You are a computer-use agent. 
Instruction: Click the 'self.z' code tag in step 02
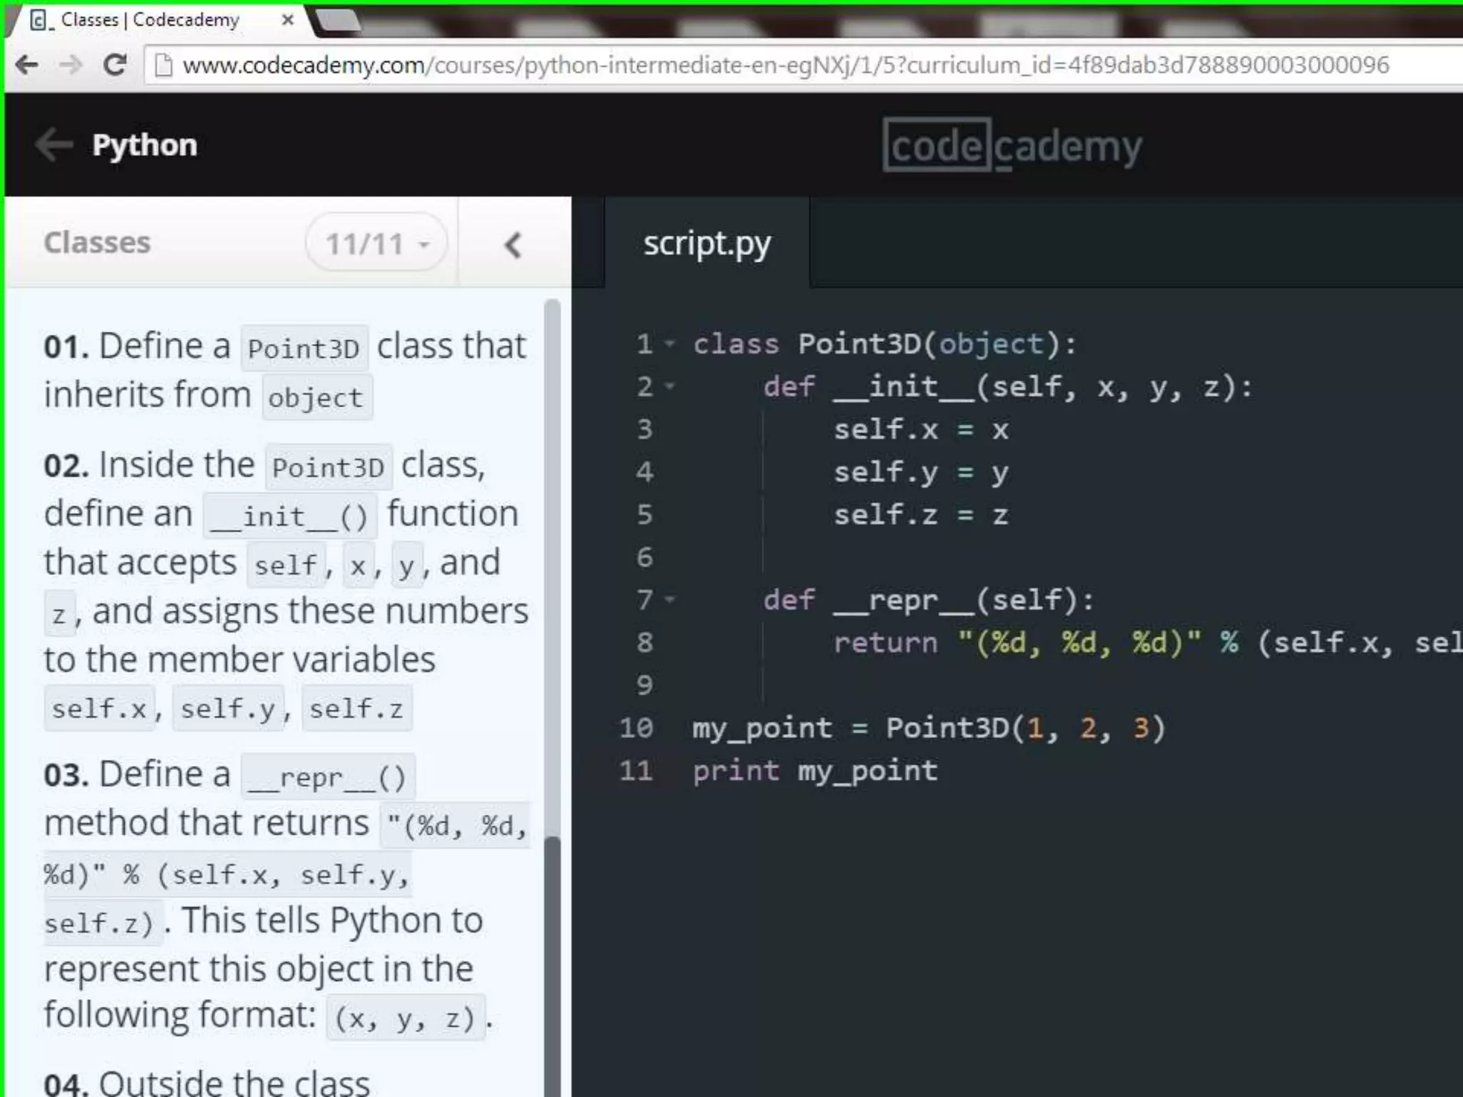click(357, 708)
